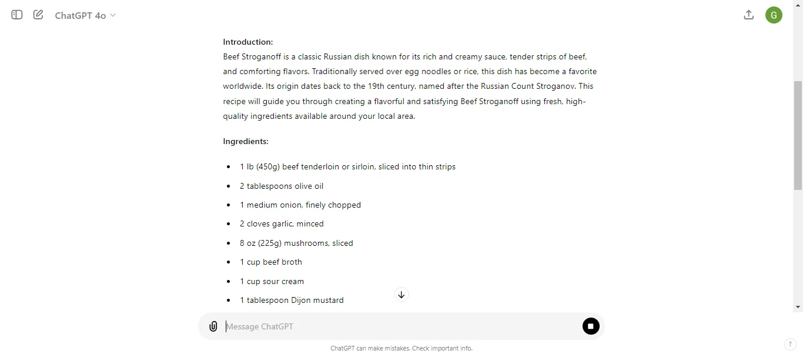Collapse the sidebar panel
The width and height of the screenshot is (803, 357).
coord(16,15)
